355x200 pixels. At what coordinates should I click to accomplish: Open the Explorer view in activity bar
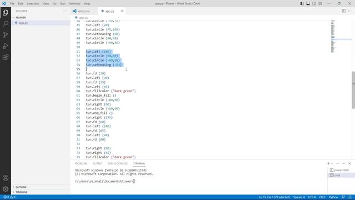[6, 12]
